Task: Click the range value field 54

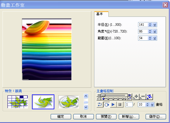Action: point(143,38)
